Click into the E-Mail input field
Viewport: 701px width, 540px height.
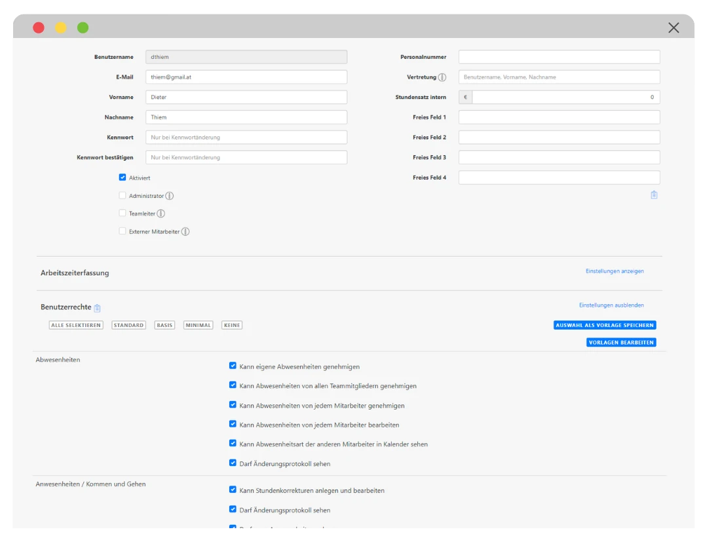246,77
